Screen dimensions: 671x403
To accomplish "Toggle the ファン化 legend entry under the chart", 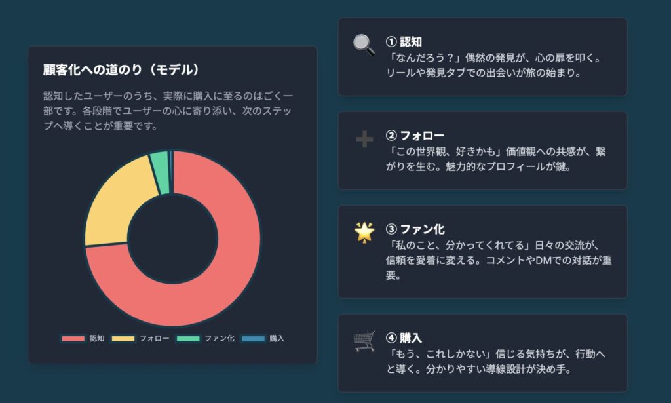I will coord(205,338).
